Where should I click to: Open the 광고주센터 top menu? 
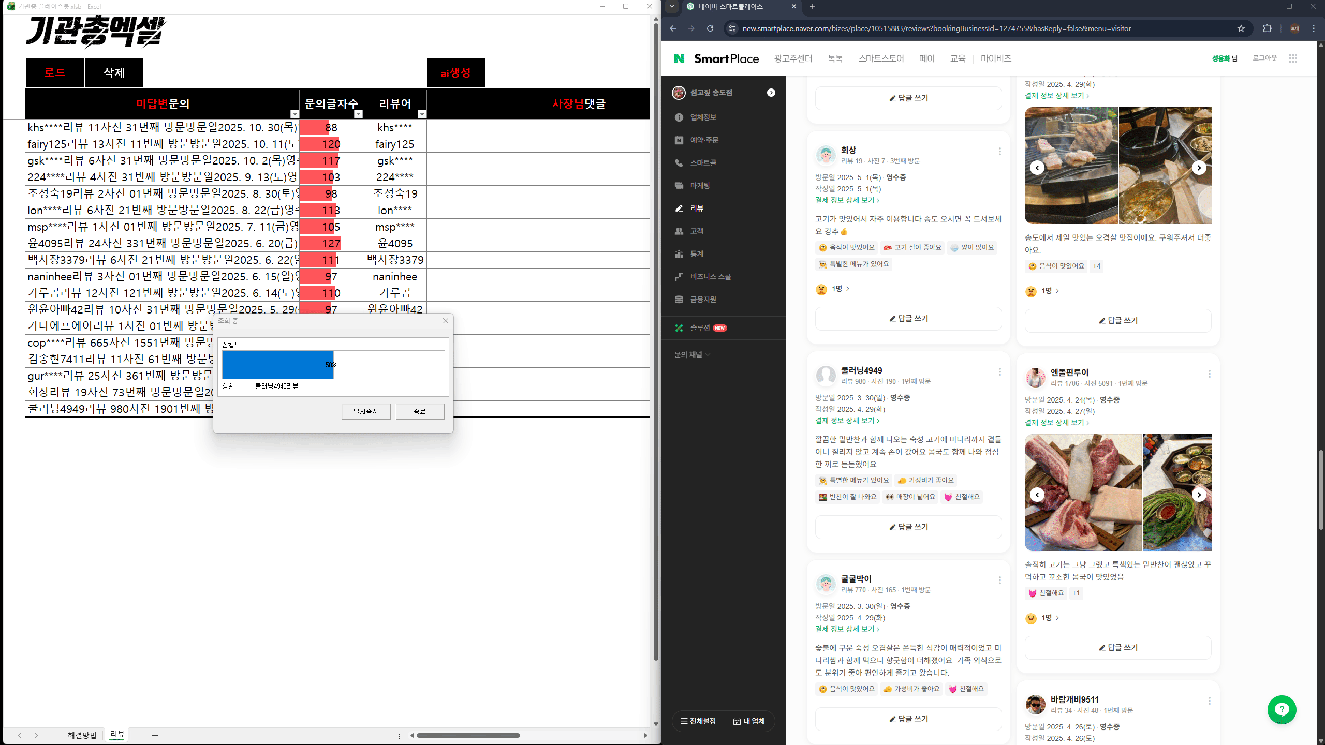coord(793,58)
